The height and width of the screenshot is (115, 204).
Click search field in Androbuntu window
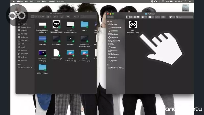[88, 17]
